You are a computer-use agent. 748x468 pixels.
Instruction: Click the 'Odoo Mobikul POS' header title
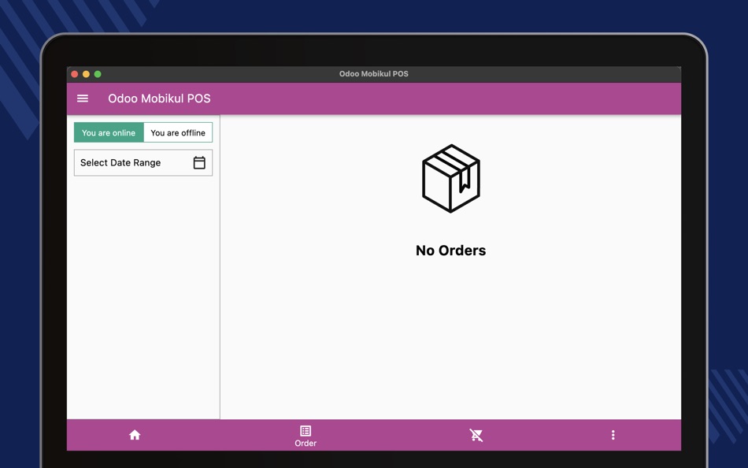[x=159, y=98]
